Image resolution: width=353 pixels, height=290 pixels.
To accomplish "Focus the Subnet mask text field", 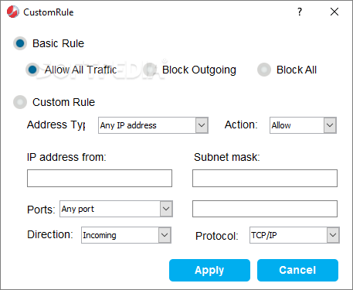I will (x=265, y=178).
